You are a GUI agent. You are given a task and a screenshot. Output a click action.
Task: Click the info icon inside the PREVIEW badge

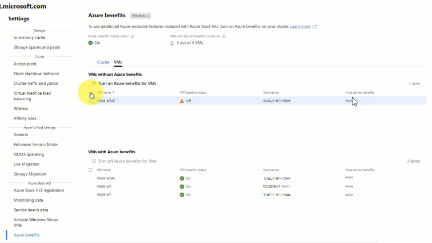coord(148,16)
